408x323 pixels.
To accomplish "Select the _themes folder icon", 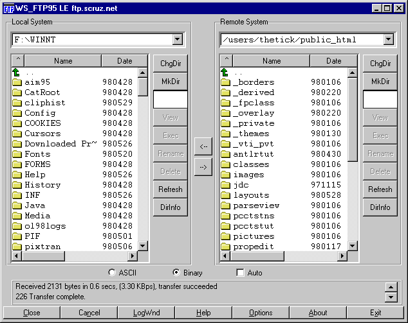I will [226, 134].
